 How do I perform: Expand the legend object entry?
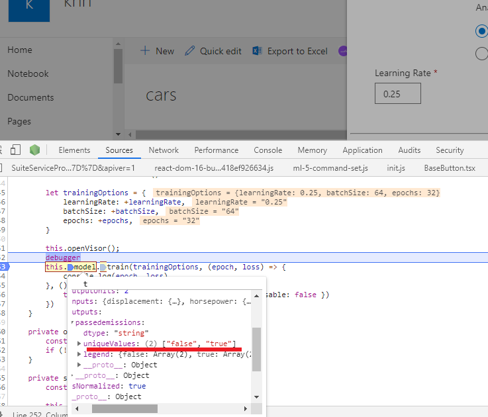79,354
